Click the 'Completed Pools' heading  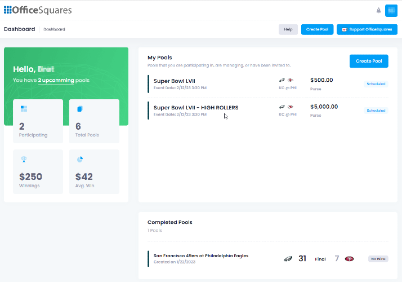[x=169, y=222]
